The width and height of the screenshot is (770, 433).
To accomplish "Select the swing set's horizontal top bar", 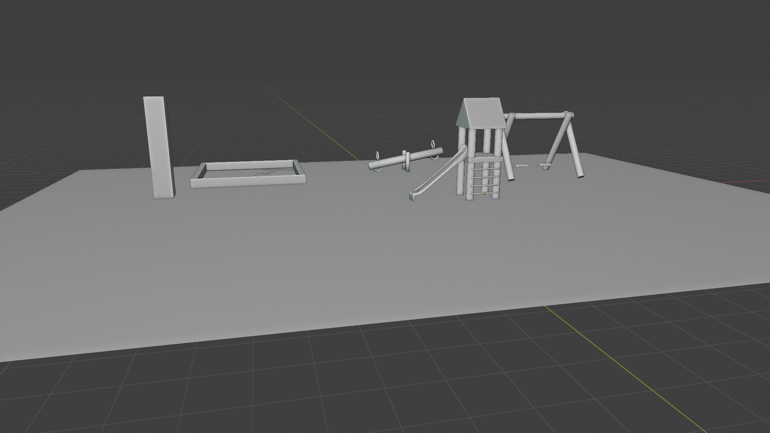I will pyautogui.click(x=538, y=116).
